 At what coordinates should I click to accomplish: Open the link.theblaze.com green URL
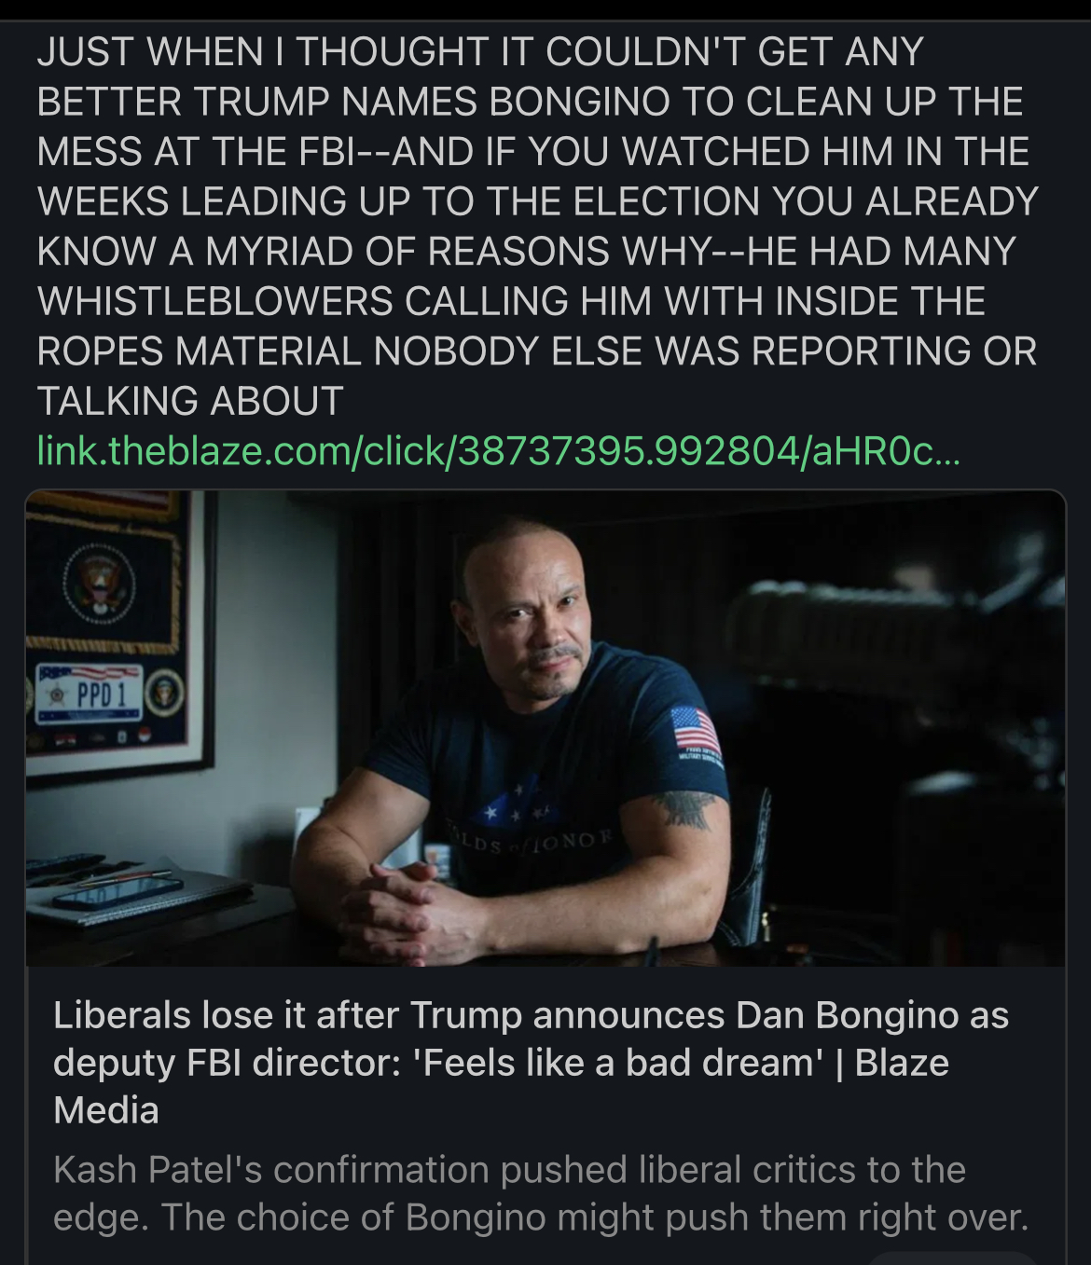[x=497, y=452]
